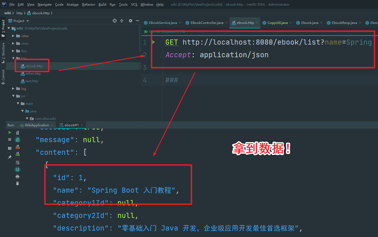Image resolution: width=378 pixels, height=237 pixels.
Task: Click Run All Requests in File icon
Action: pyautogui.click(x=146, y=32)
